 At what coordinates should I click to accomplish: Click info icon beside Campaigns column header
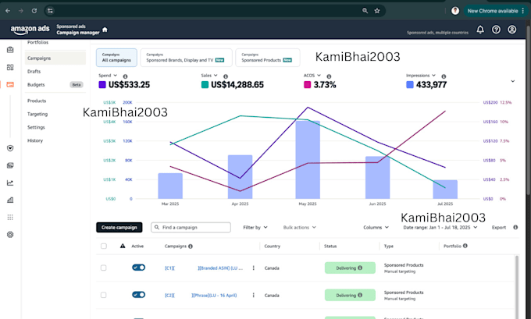tap(191, 246)
